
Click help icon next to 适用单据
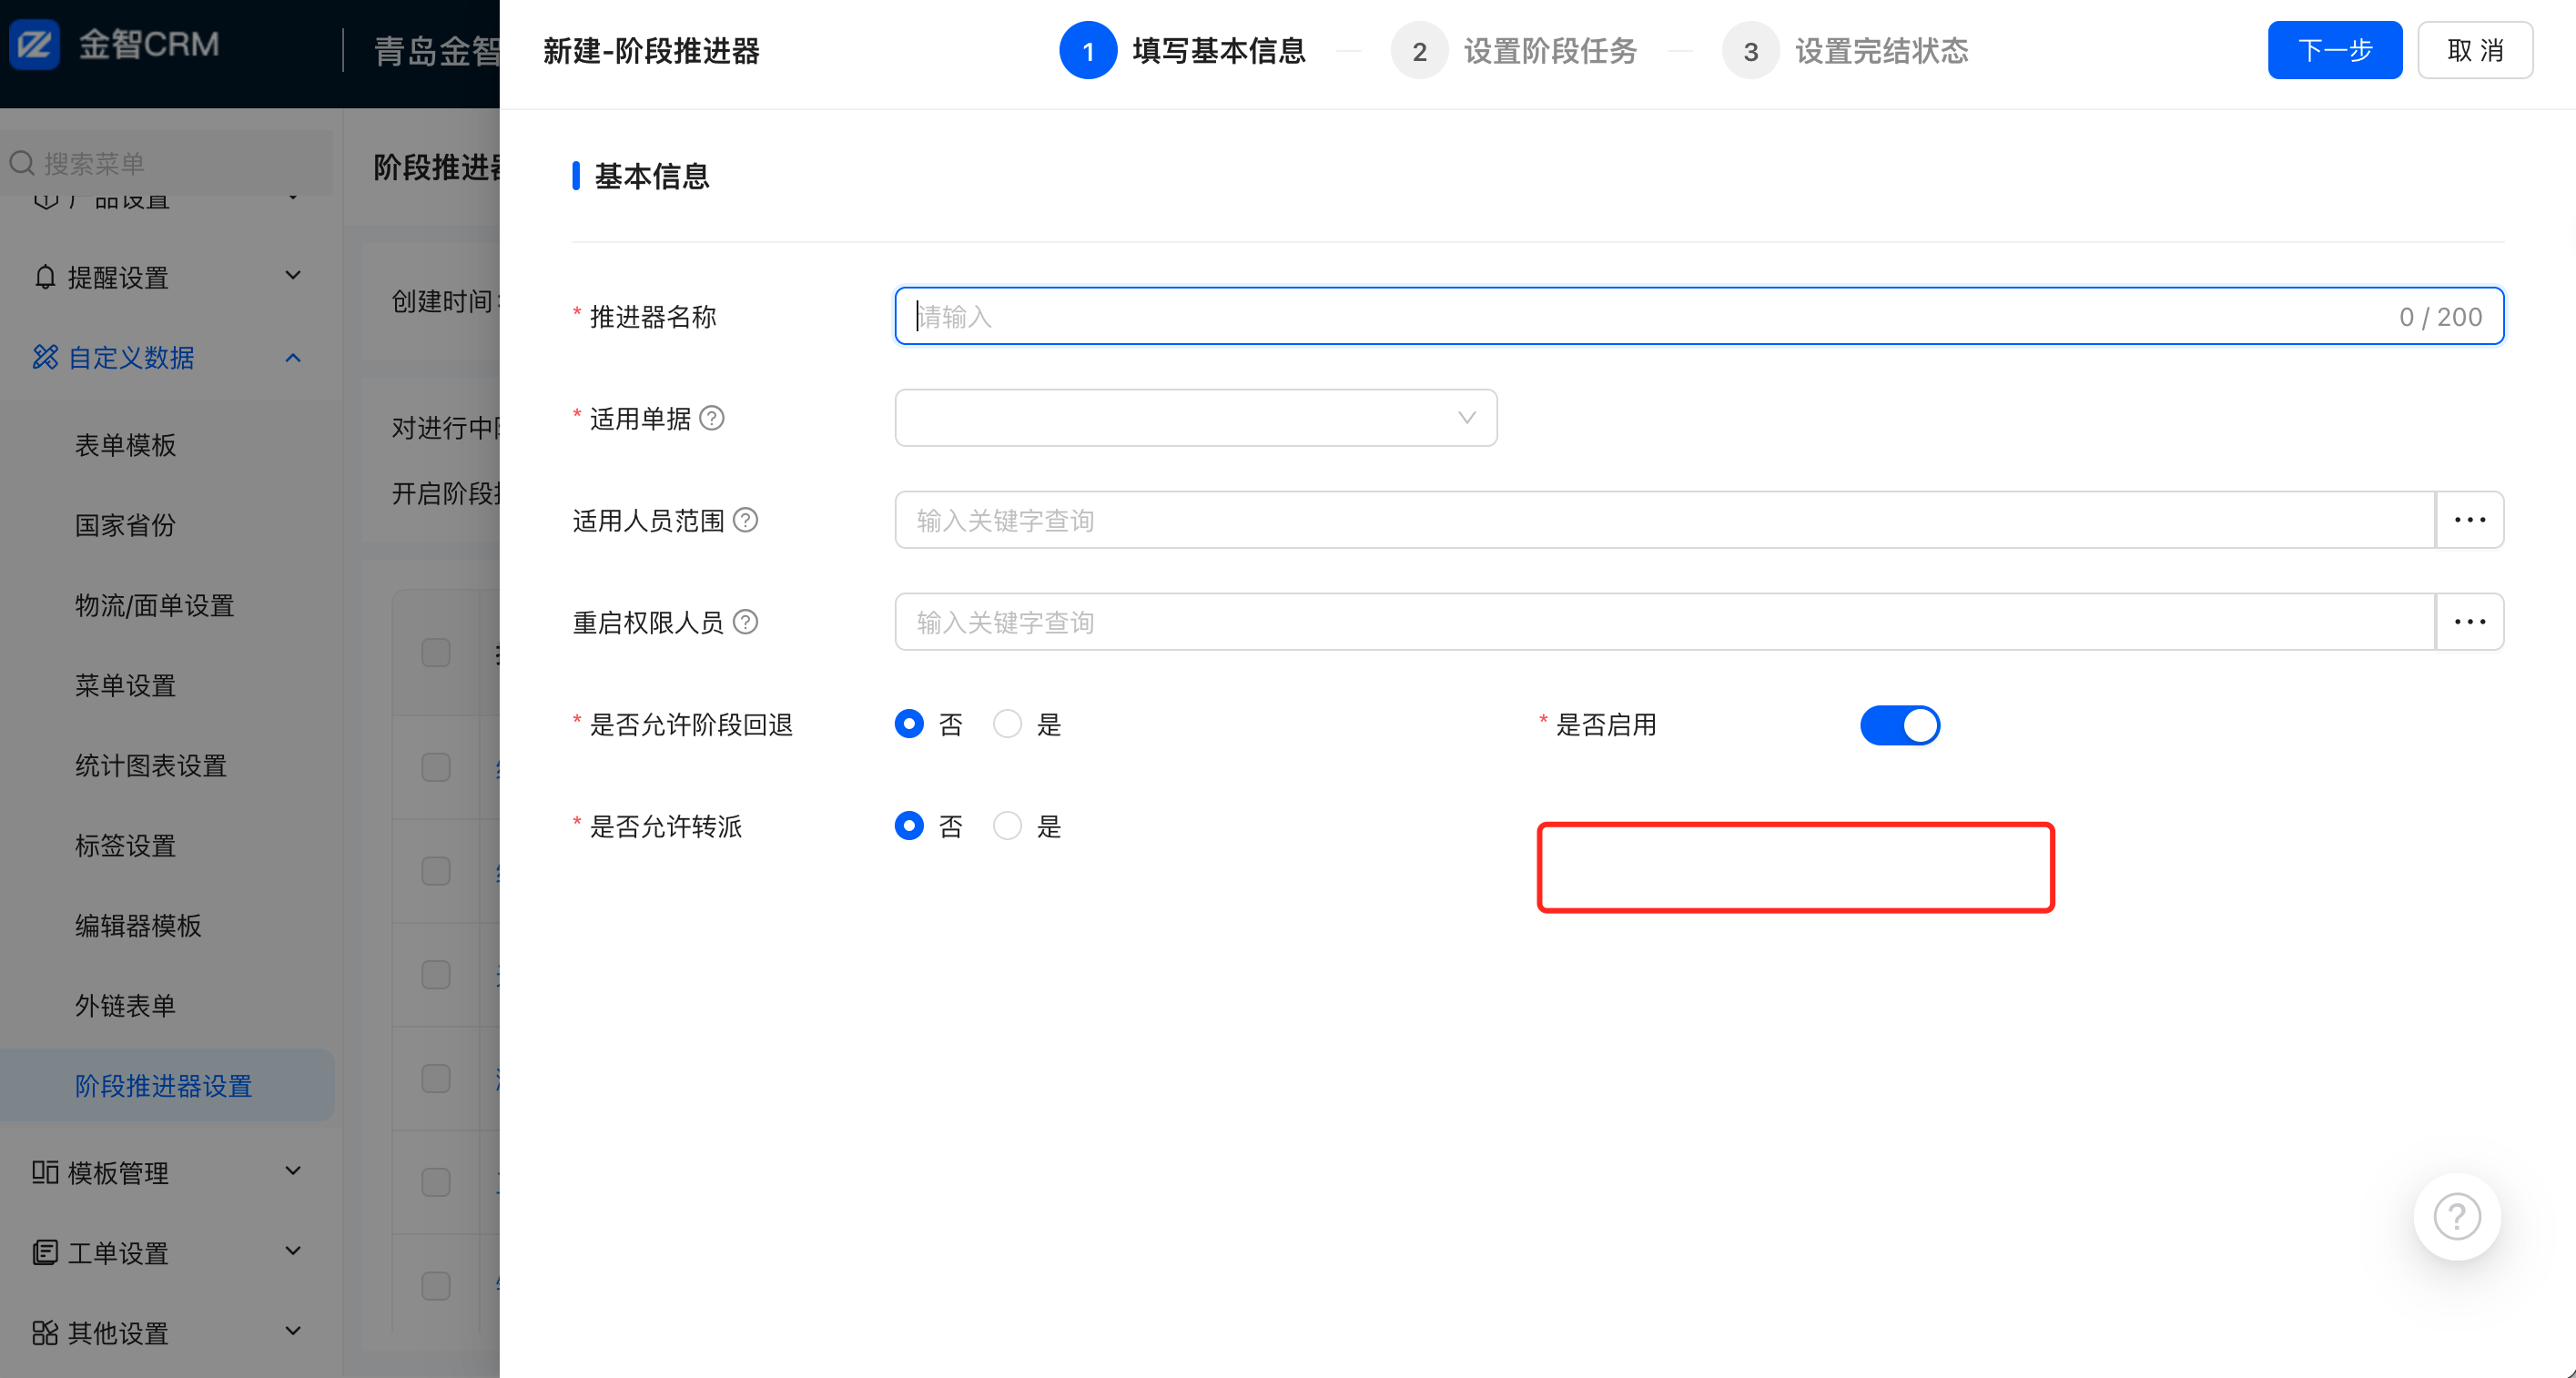[711, 418]
